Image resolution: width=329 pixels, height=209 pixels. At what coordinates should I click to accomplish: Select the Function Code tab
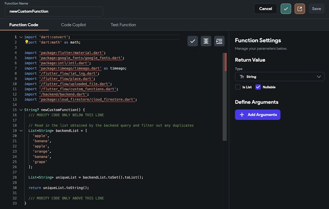(24, 25)
